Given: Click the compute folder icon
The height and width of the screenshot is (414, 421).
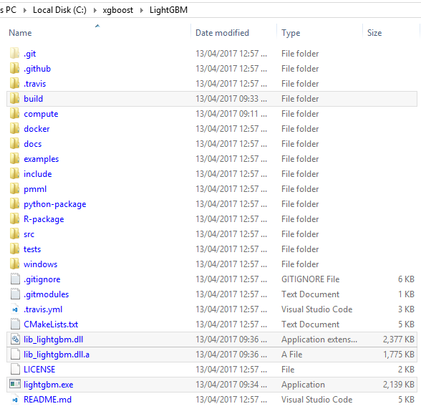Looking at the screenshot, I should 15,113.
